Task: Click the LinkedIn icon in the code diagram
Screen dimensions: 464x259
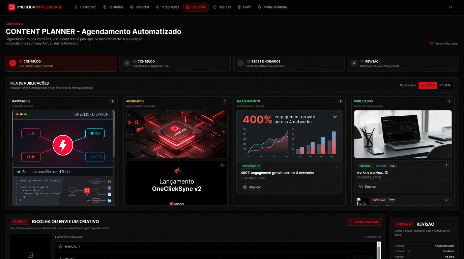Action: (x=109, y=200)
